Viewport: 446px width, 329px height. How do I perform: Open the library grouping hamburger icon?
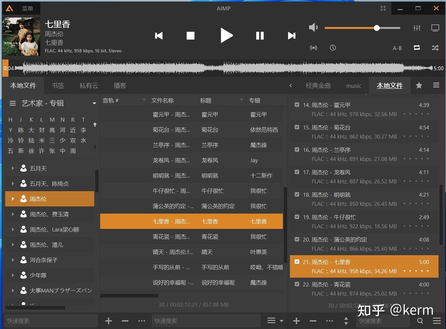point(13,103)
